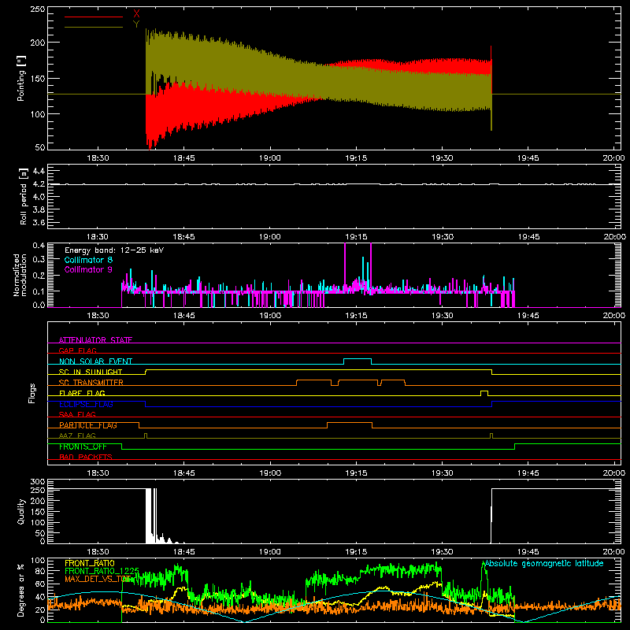Click the 19:00 label under Flags plot
630x630 pixels.
(270, 473)
